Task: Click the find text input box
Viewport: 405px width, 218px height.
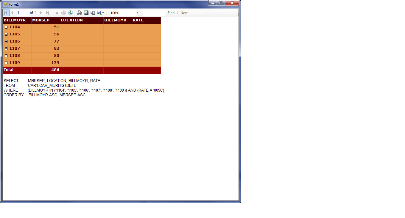Action: pyautogui.click(x=153, y=13)
